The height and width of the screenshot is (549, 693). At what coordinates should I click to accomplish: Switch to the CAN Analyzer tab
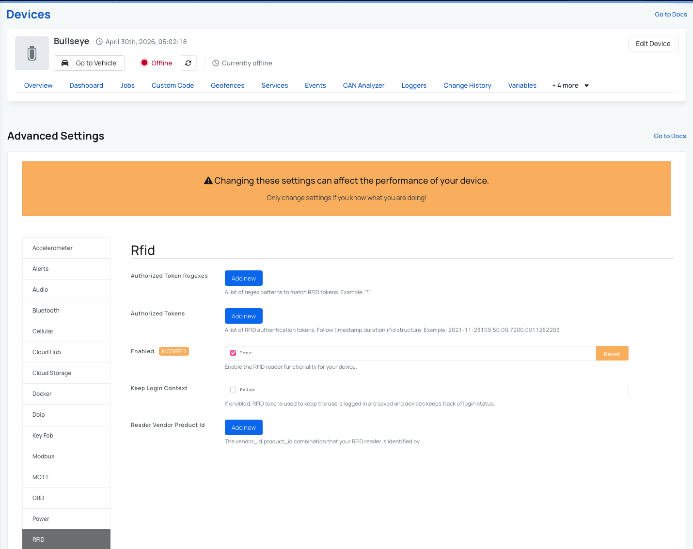(x=364, y=85)
